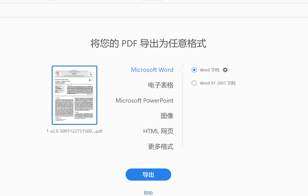The image size is (308, 196).
Task: Open 帮助 for export assistance
Action: pos(148,193)
